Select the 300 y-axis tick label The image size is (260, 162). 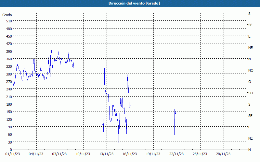coord(9,74)
